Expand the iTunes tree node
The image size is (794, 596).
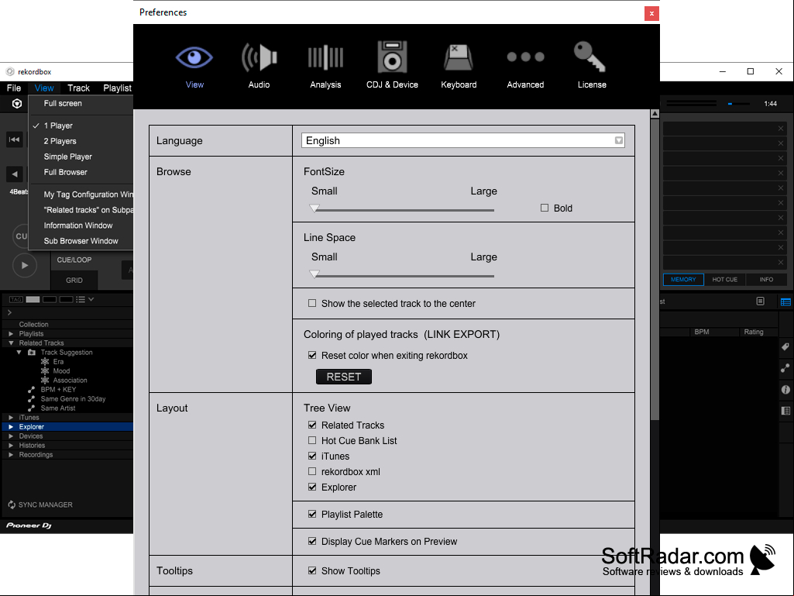coord(11,418)
